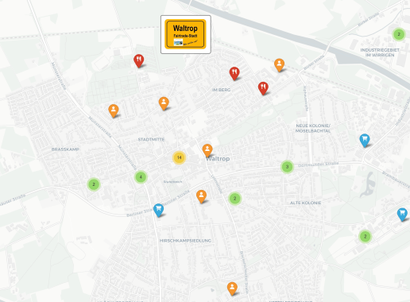The width and height of the screenshot is (410, 302).
Task: Click the NEUE KOLONIE/MOSELBACHTAL label
Action: [313, 128]
